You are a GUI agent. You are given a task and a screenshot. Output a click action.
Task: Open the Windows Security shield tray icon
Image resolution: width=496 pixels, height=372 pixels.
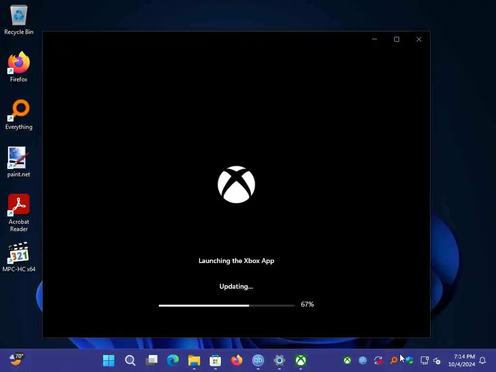[x=409, y=360]
